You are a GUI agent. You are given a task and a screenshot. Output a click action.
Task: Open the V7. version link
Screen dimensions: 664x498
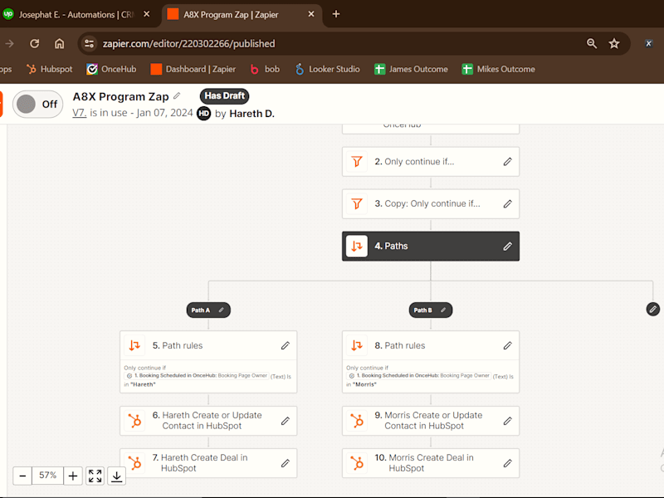[79, 113]
